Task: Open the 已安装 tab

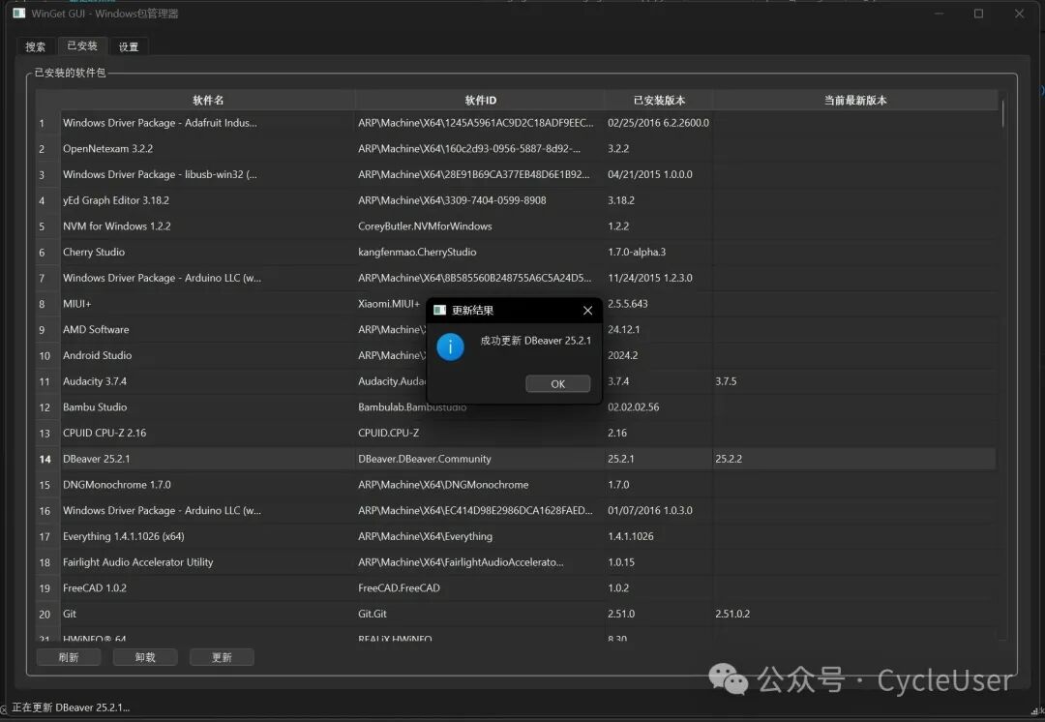Action: (82, 45)
